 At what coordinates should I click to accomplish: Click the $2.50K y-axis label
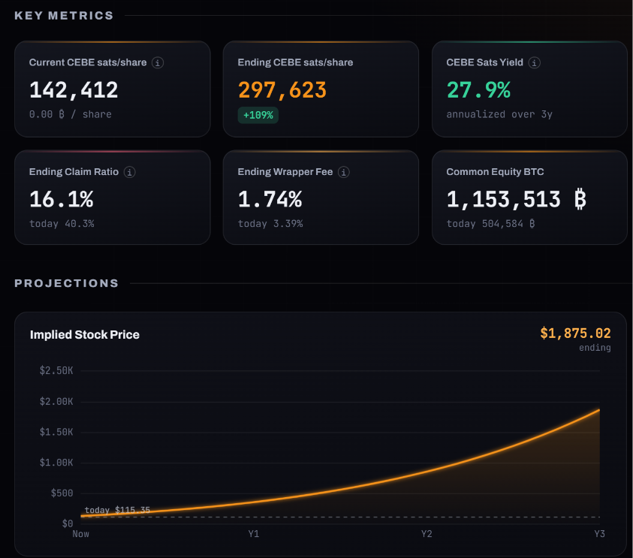tap(56, 371)
